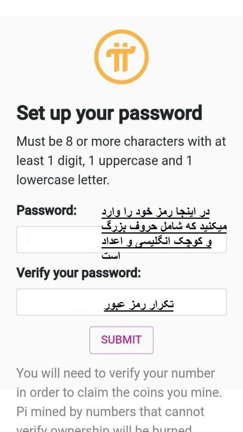Select the Set up your password heading
Image resolution: width=243 pixels, height=432 pixels.
[x=110, y=113]
